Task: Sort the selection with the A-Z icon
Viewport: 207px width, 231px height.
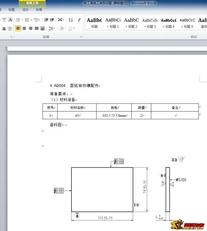Action: click(x=71, y=20)
